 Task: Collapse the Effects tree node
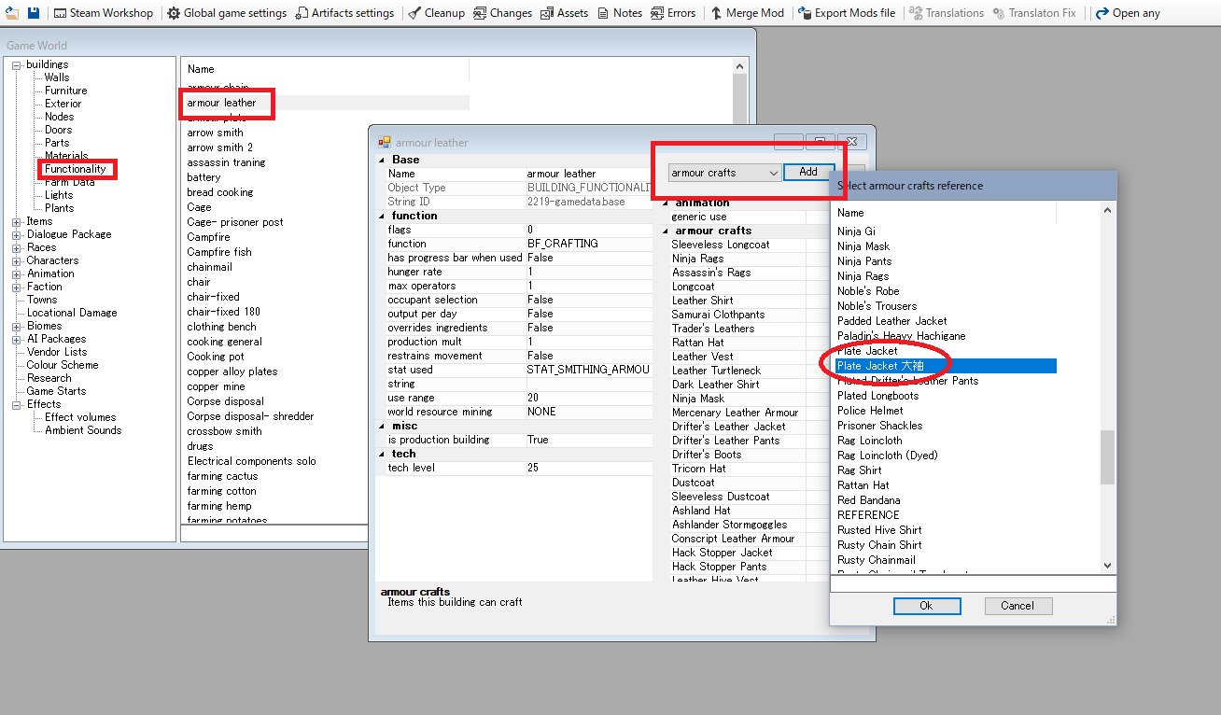17,404
